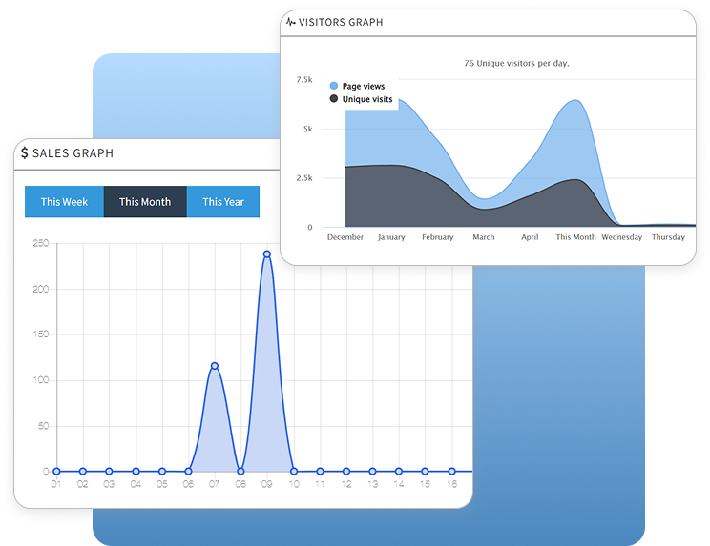Toggle the Unique visits legend series
The width and height of the screenshot is (710, 546).
[366, 99]
